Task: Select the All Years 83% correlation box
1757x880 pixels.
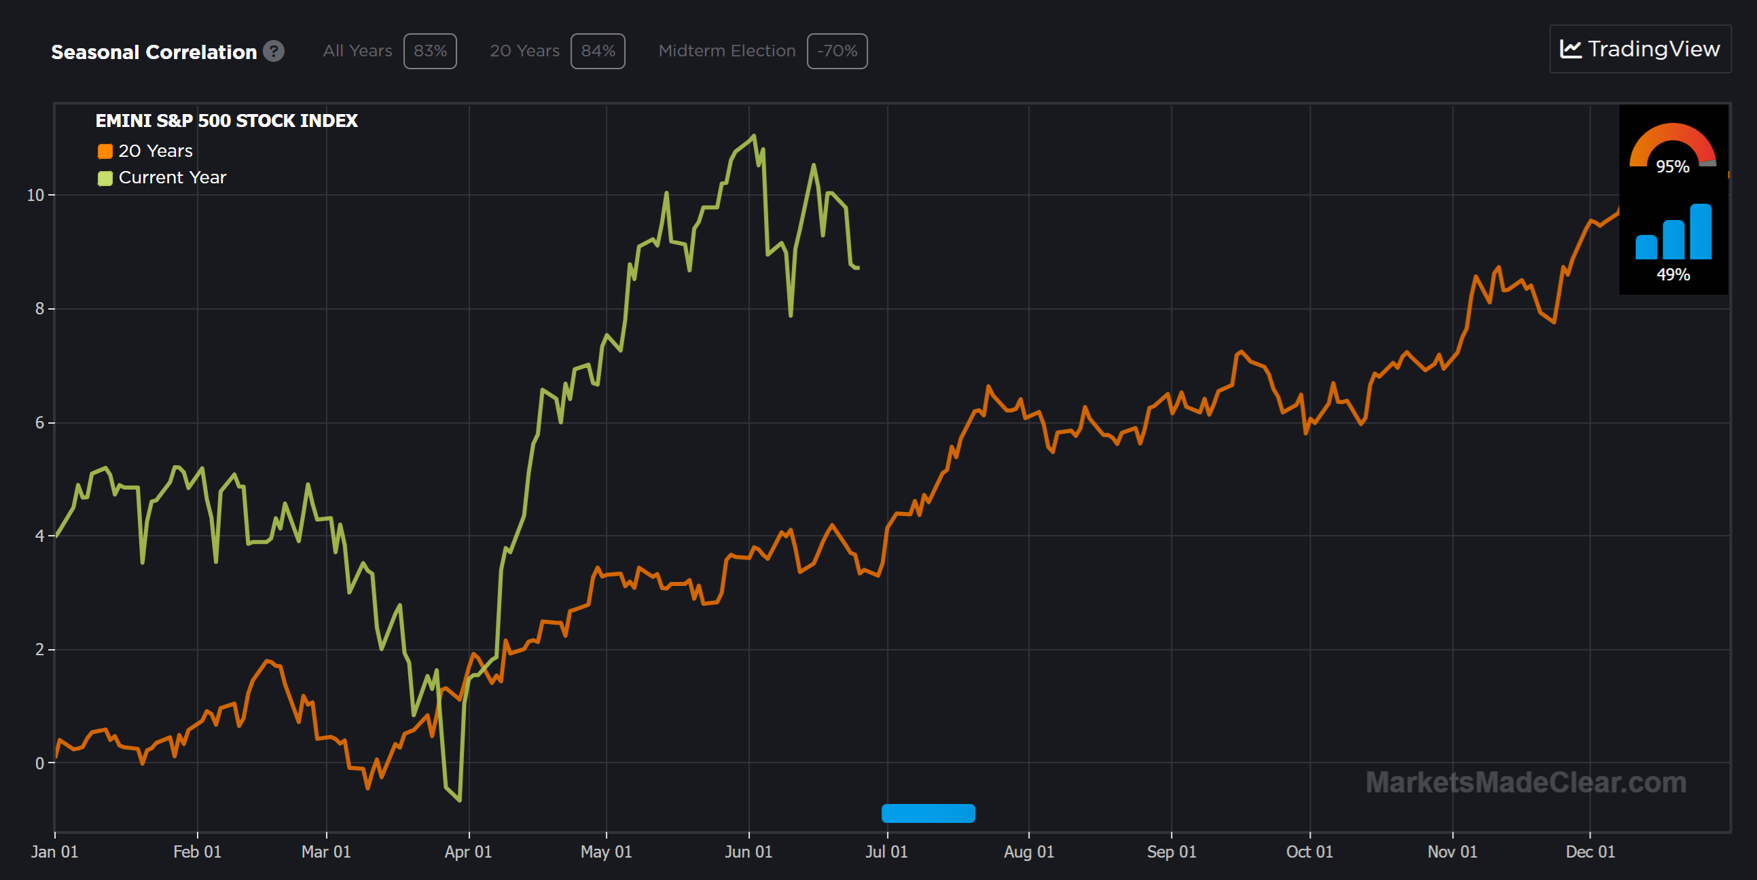Action: (430, 51)
